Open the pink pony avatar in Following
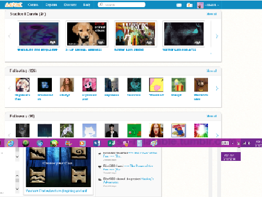Viewport: 262px width, 197px height. 90,85
